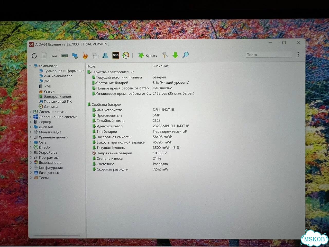Click the magnifier search icon
The image size is (329, 247).
point(186,55)
